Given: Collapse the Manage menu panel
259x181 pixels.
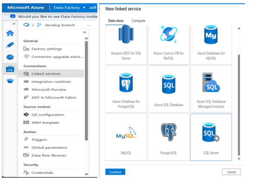Looking at the screenshot, I should 85,32.
